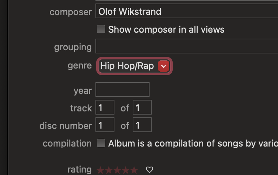Image resolution: width=278 pixels, height=175 pixels.
Task: Select the empty year field
Action: 123,90
